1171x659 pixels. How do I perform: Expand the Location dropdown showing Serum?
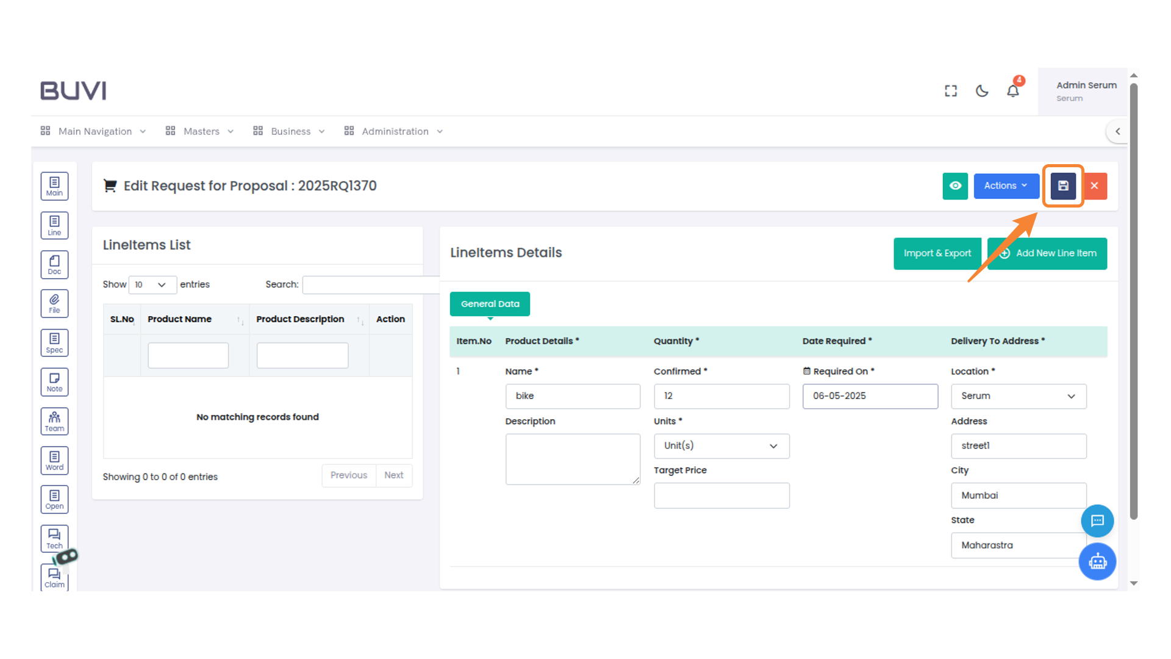pos(1018,396)
